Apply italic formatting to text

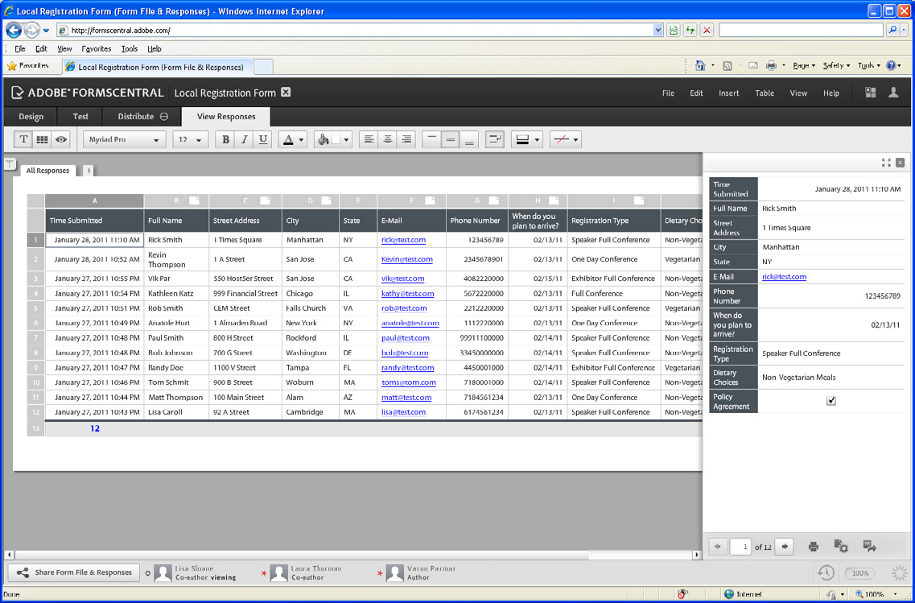pos(245,139)
